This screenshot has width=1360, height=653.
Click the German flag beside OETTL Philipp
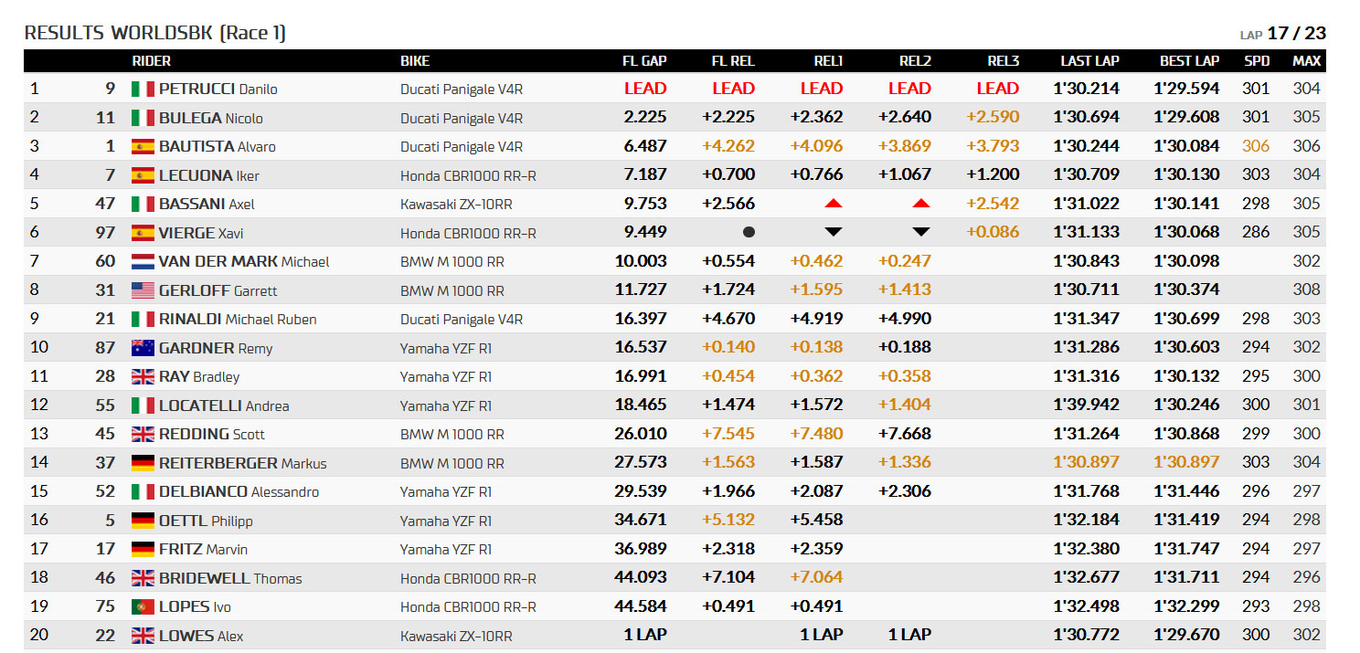tap(143, 521)
